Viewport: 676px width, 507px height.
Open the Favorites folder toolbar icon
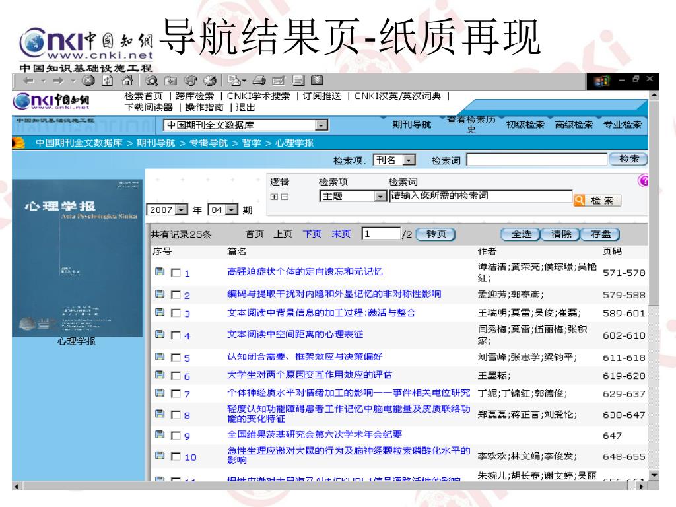(x=171, y=81)
